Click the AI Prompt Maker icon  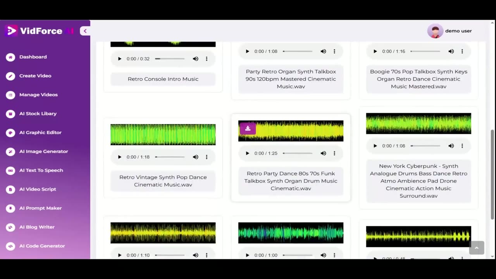[x=10, y=208]
